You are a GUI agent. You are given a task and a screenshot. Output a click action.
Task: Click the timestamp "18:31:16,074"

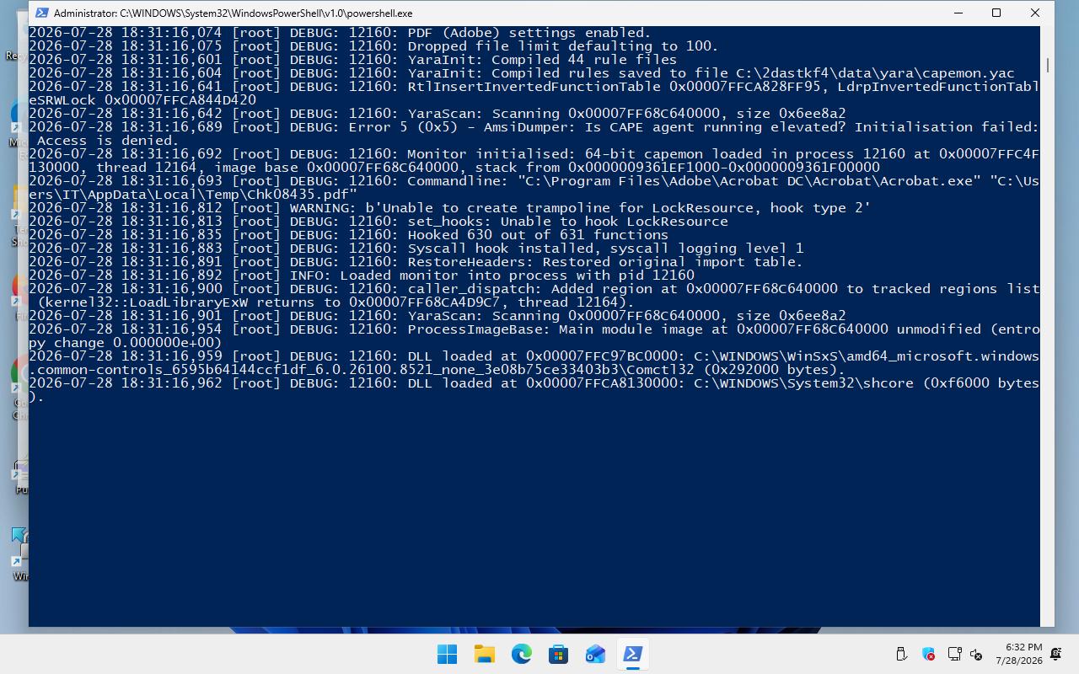[x=171, y=33]
